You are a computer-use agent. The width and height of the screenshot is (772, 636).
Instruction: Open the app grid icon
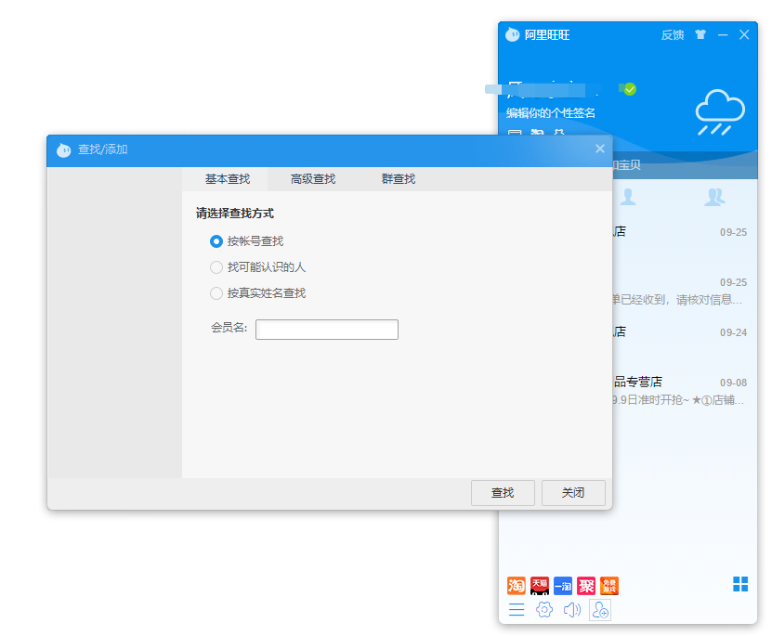click(740, 583)
